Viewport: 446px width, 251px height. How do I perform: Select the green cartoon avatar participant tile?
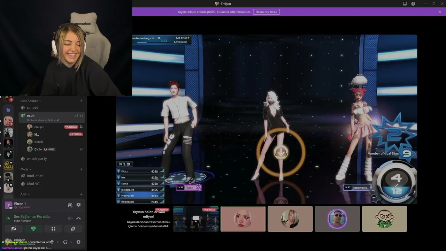pyautogui.click(x=384, y=219)
